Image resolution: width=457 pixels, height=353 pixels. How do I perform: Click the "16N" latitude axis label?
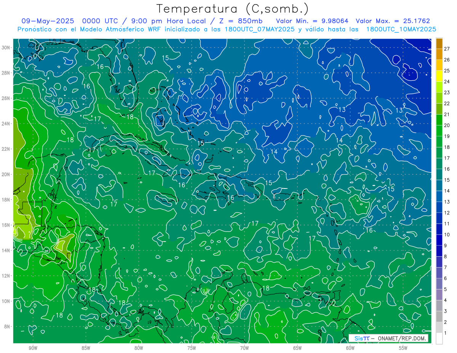click(6, 225)
